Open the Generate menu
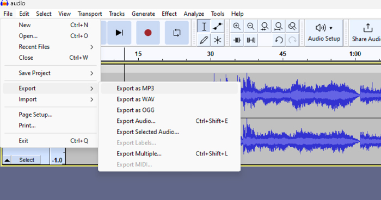Image resolution: width=381 pixels, height=200 pixels. (143, 14)
